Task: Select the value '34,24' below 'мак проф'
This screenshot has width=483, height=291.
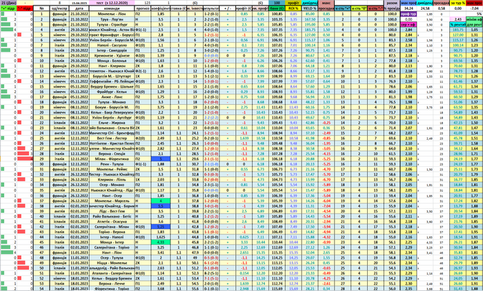Action: (408, 8)
